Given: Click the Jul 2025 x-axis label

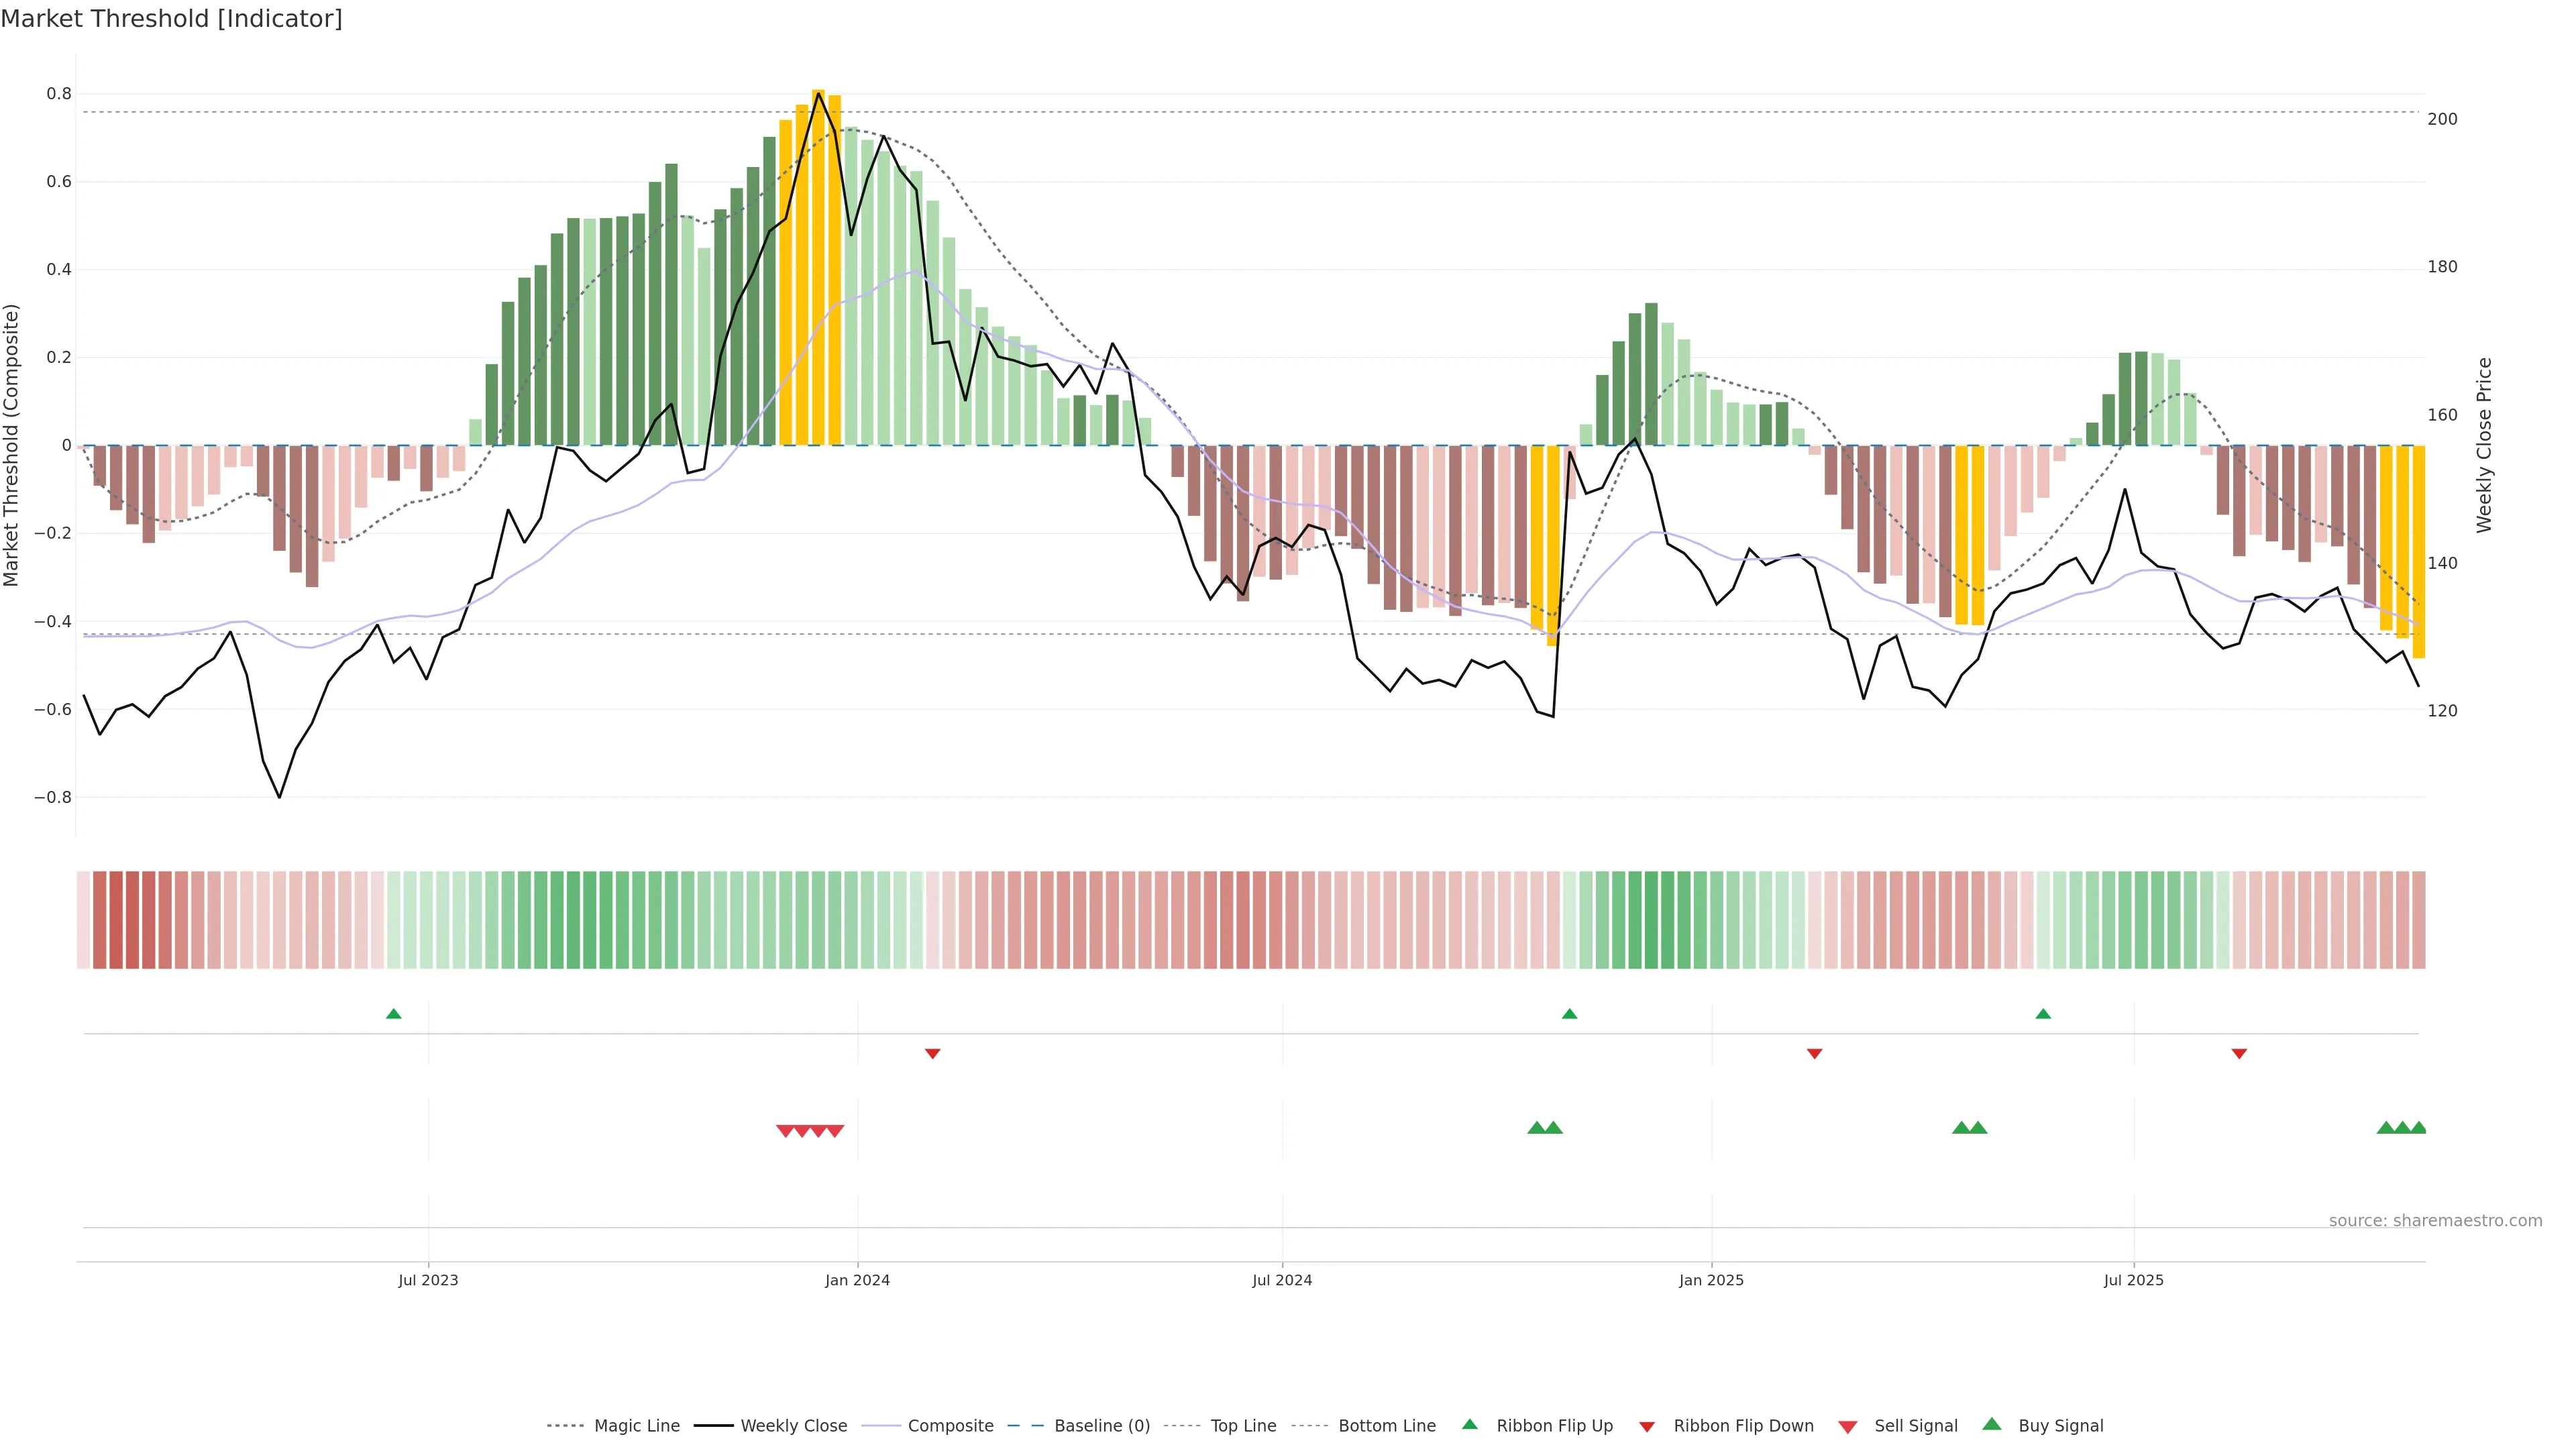Looking at the screenshot, I should tap(2133, 1280).
